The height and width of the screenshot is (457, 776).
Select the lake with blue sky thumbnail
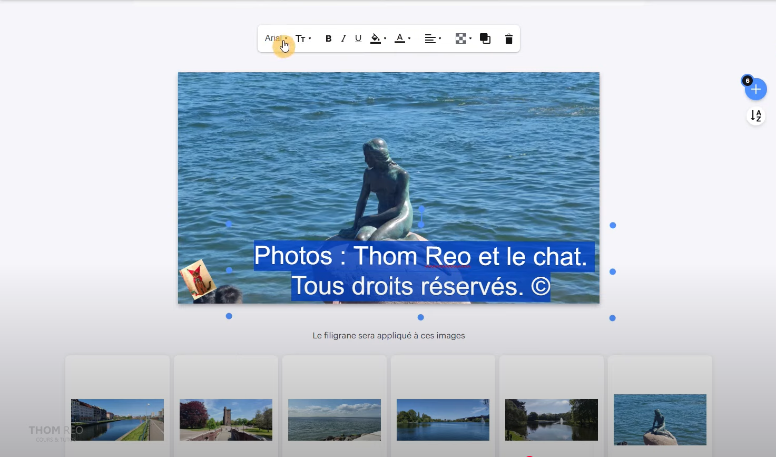[x=443, y=420]
